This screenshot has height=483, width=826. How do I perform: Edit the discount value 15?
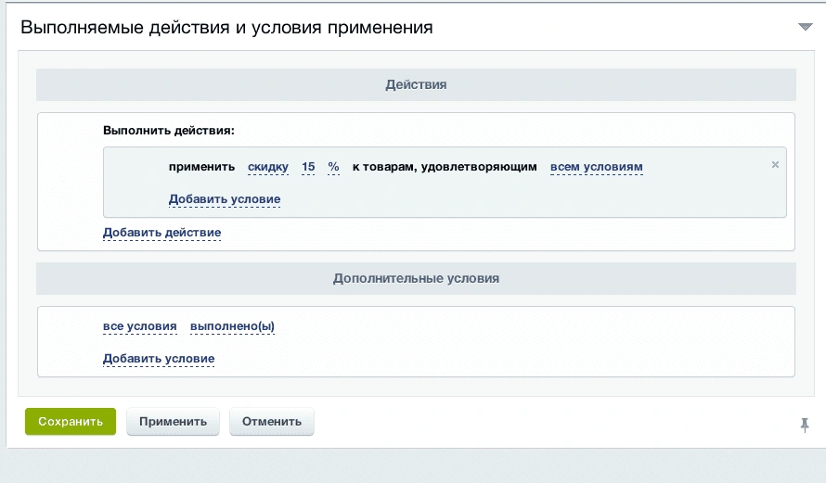point(308,167)
